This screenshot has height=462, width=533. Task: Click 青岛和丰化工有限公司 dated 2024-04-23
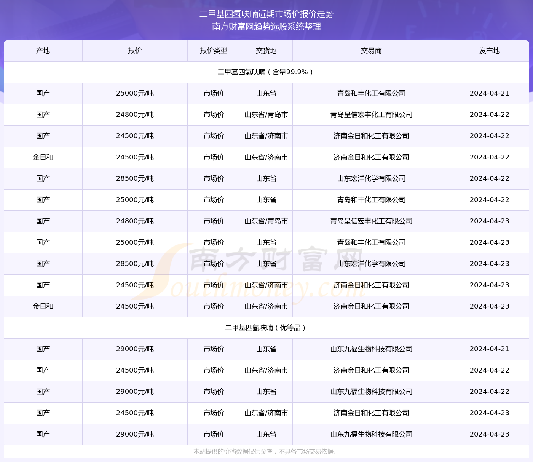pos(371,242)
